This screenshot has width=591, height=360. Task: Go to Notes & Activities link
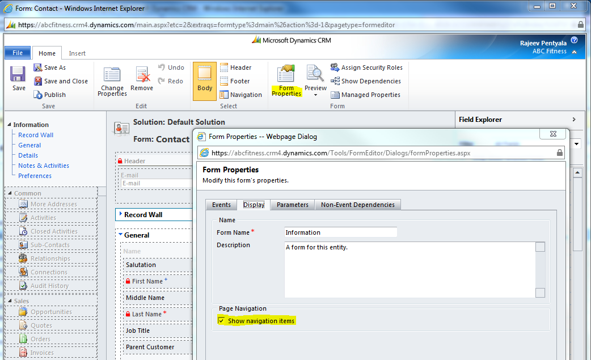[x=44, y=166]
